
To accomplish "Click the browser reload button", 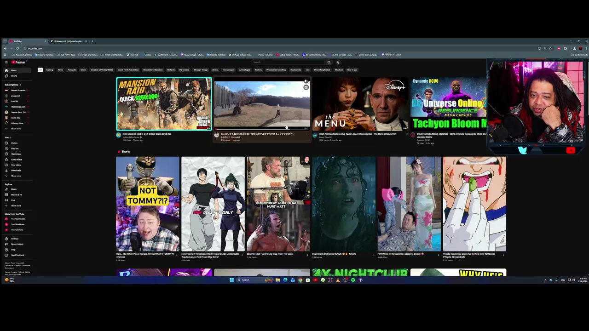I will pos(17,48).
